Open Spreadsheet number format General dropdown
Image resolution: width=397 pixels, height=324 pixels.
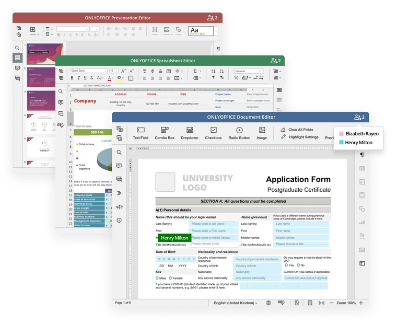248,71
